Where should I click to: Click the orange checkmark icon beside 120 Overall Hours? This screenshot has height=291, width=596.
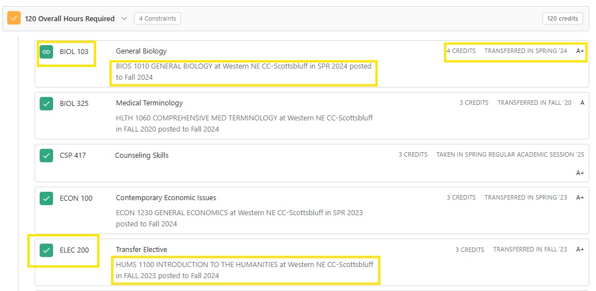pyautogui.click(x=14, y=18)
